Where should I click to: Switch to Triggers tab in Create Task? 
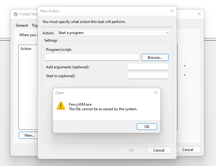point(34,25)
